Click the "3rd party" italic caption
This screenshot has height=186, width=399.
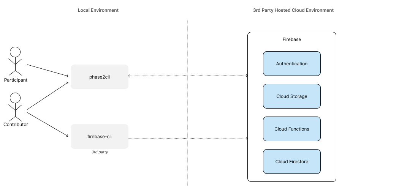[100, 152]
